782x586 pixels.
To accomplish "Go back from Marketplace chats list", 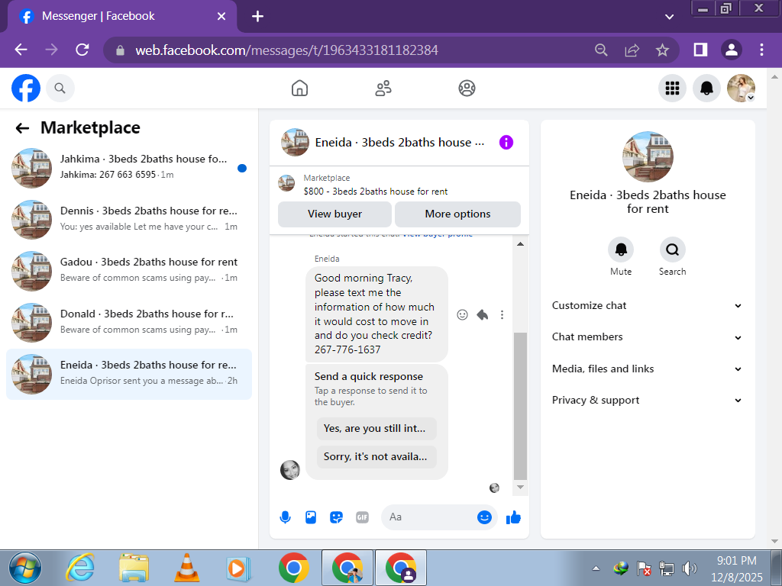I will point(22,128).
